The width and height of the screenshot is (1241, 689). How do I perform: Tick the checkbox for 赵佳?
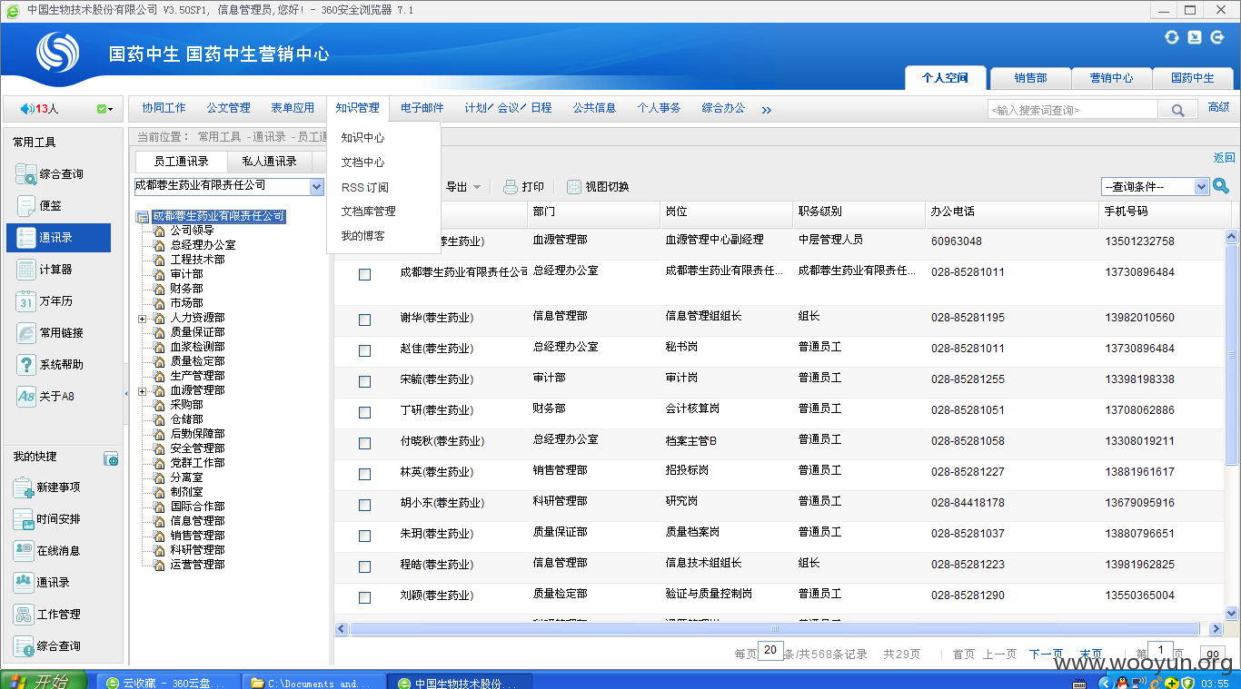[x=364, y=350]
